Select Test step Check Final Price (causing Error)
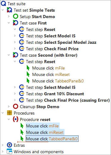Image resolution: width=111 pixels, height=155 pixels. click(x=68, y=100)
